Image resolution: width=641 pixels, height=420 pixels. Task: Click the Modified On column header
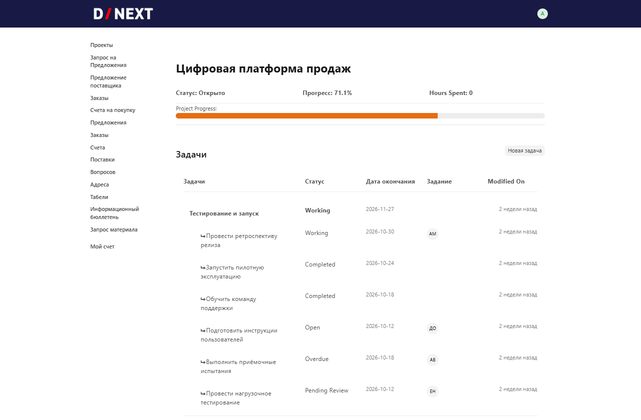pyautogui.click(x=506, y=181)
